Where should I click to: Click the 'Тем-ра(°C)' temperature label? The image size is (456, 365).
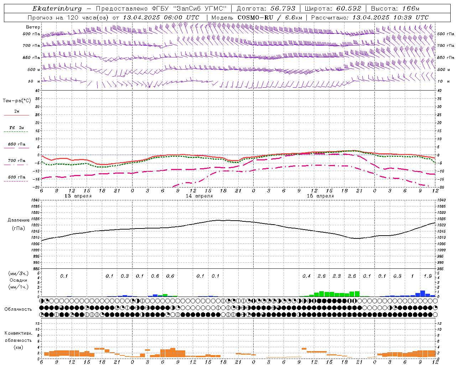click(17, 101)
